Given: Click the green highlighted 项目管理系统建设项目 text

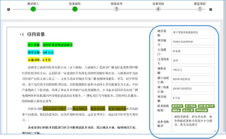Looking at the screenshot, I should coord(58,45).
